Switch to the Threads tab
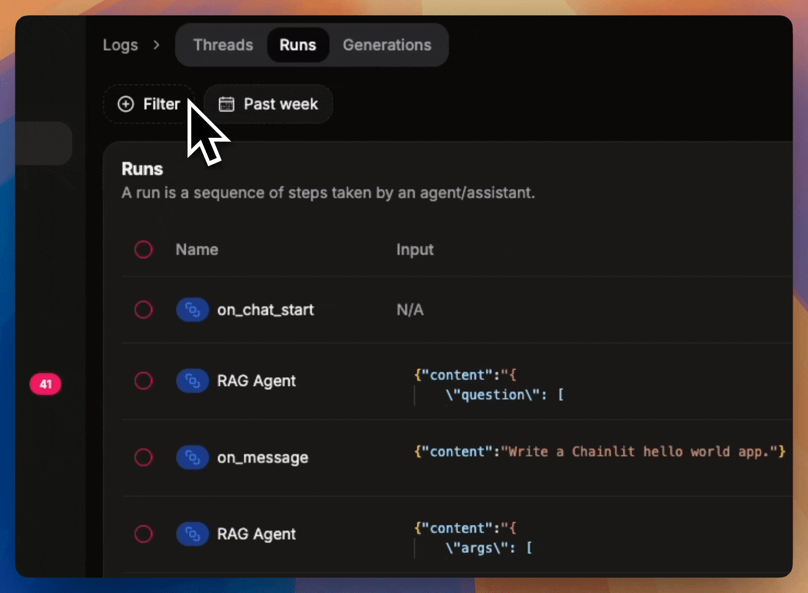This screenshot has height=593, width=808. coord(223,45)
